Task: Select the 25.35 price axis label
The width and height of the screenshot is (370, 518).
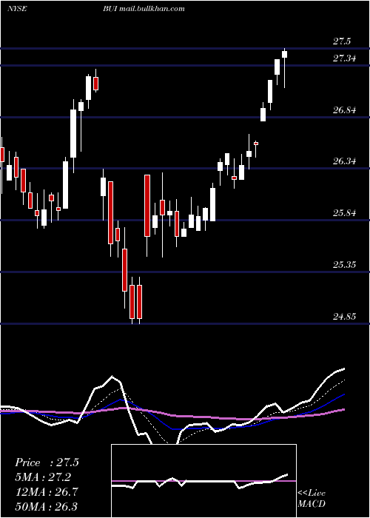Action: (x=344, y=265)
